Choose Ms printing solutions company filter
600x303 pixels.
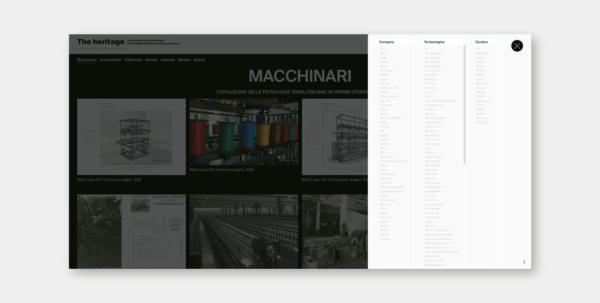pos(393,161)
